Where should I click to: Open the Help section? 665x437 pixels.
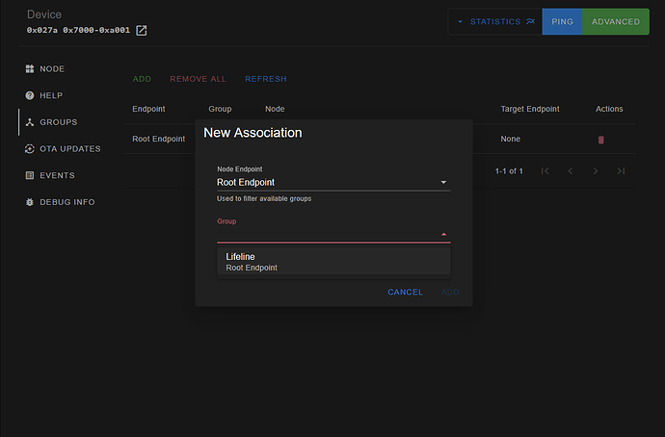click(x=51, y=95)
